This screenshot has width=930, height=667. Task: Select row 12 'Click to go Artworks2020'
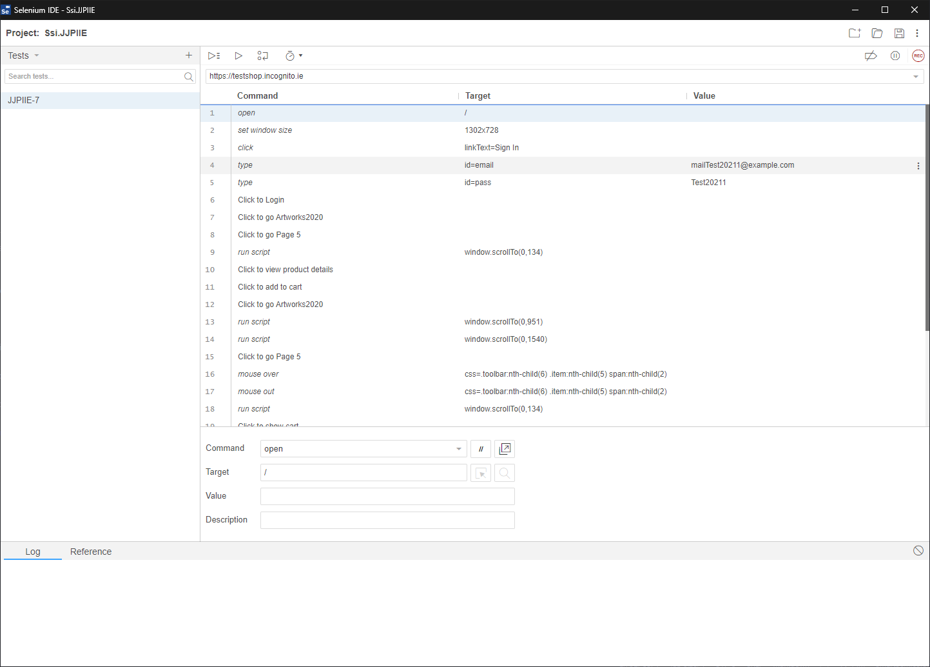(563, 304)
